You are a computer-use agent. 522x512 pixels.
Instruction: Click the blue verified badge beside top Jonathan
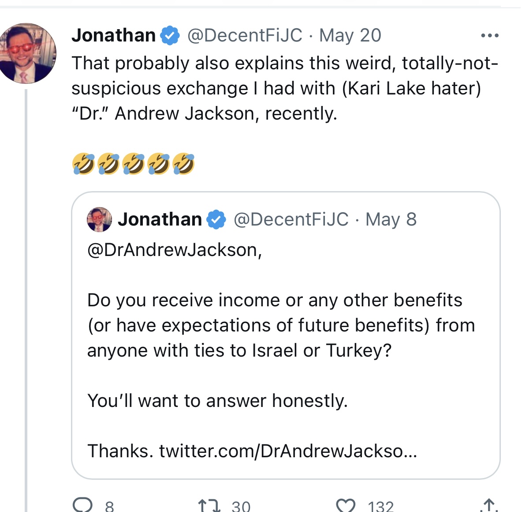(x=170, y=36)
